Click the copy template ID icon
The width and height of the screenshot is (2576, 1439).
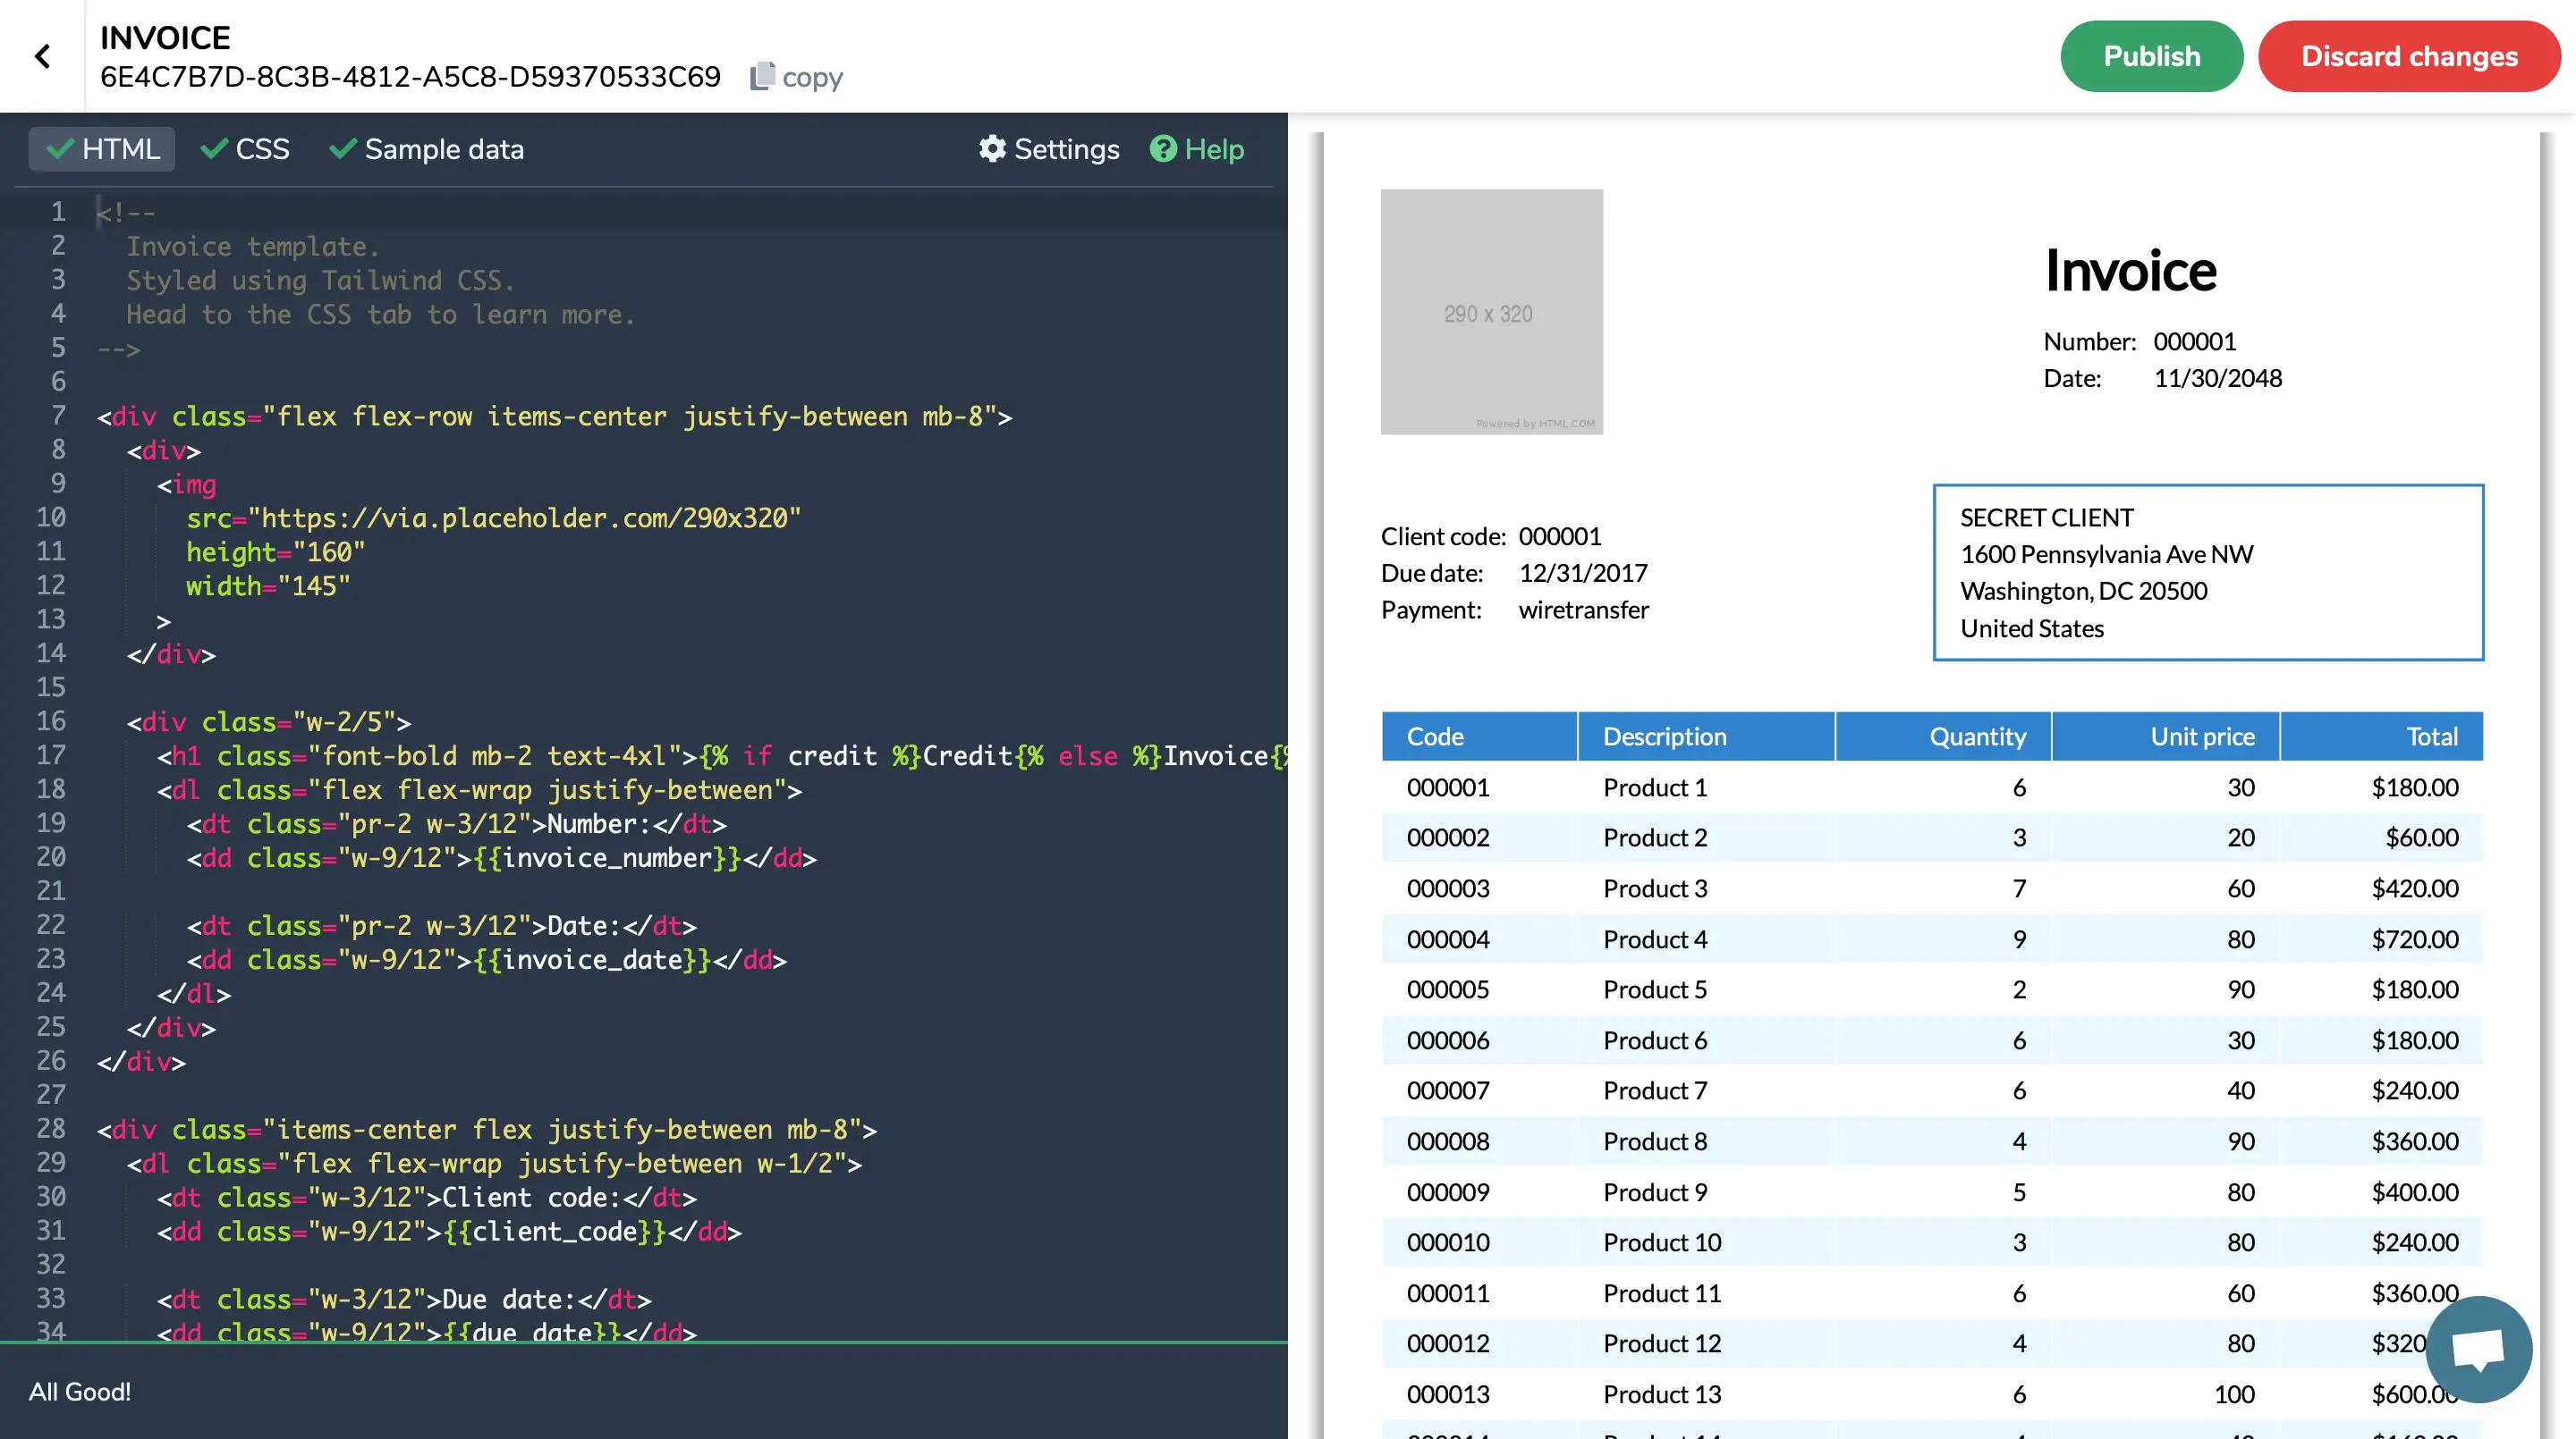click(762, 76)
